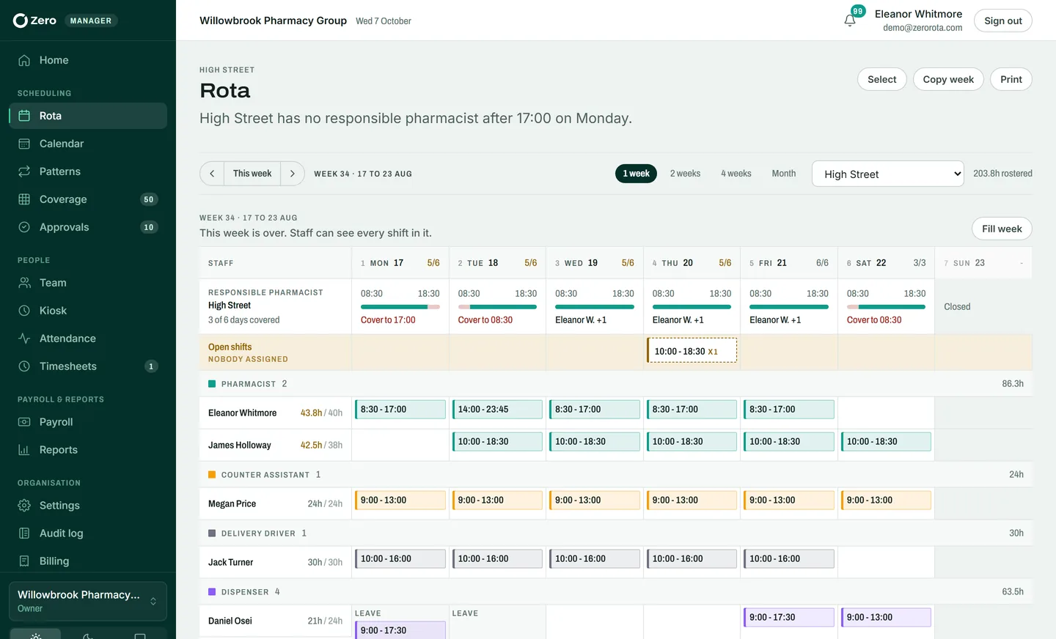
Task: Click Fill week button
Action: [1002, 229]
